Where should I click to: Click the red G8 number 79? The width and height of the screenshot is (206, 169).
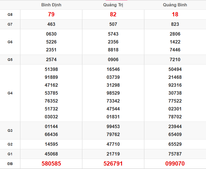(51, 15)
